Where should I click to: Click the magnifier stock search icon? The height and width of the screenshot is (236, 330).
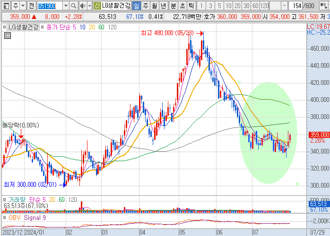pyautogui.click(x=73, y=6)
